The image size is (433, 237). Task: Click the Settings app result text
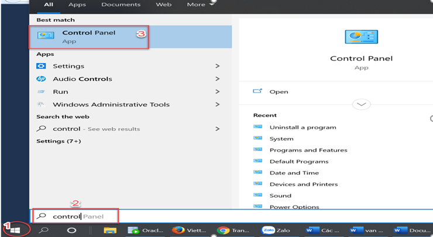pos(68,66)
